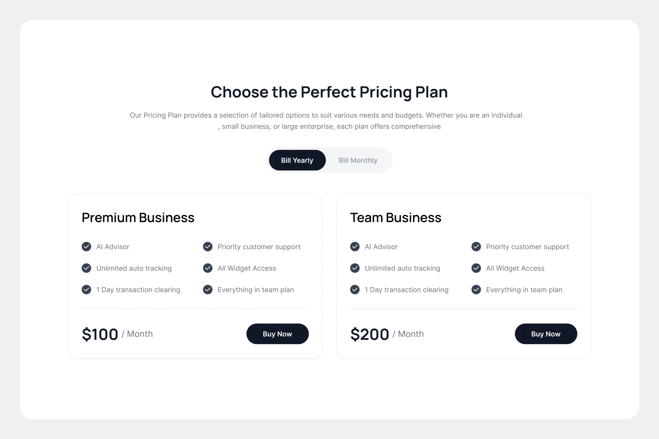659x439 pixels.
Task: Click the Premium Business plan title
Action: (138, 218)
